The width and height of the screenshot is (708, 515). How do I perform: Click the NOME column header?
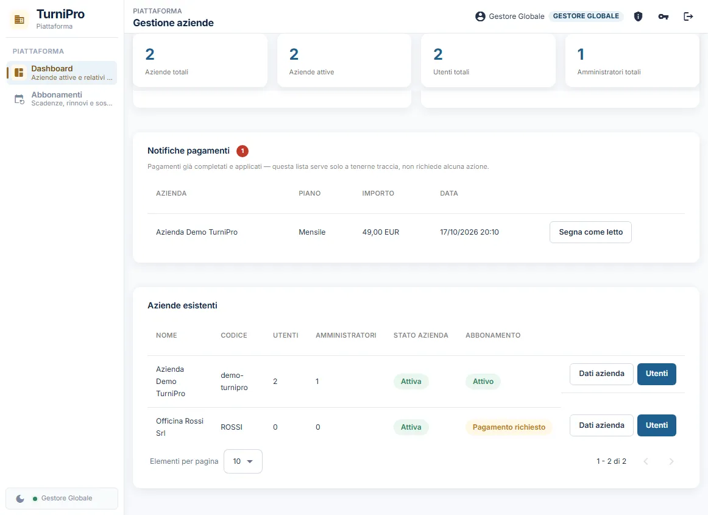coord(166,335)
